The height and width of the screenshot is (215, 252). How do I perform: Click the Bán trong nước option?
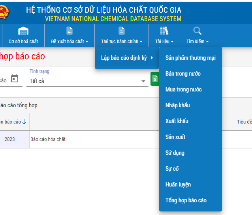(183, 74)
